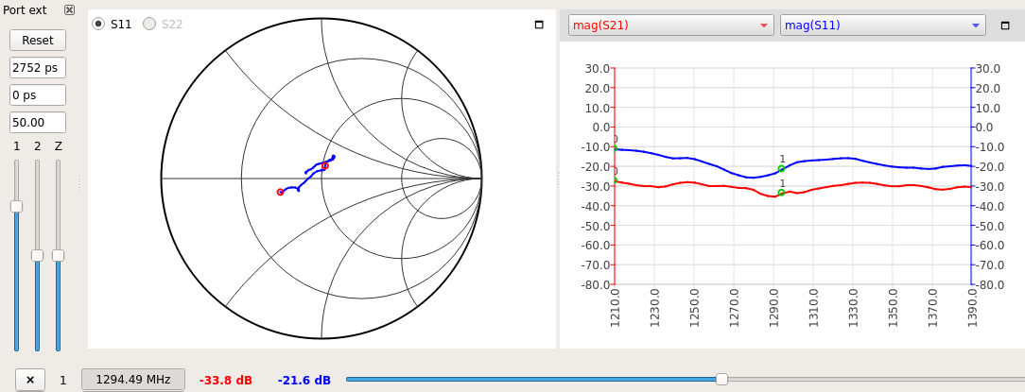Click the blue -21.6 dB reading

(304, 381)
